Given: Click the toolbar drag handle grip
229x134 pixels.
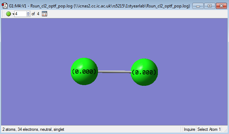Looking at the screenshot, I should tap(3, 14).
